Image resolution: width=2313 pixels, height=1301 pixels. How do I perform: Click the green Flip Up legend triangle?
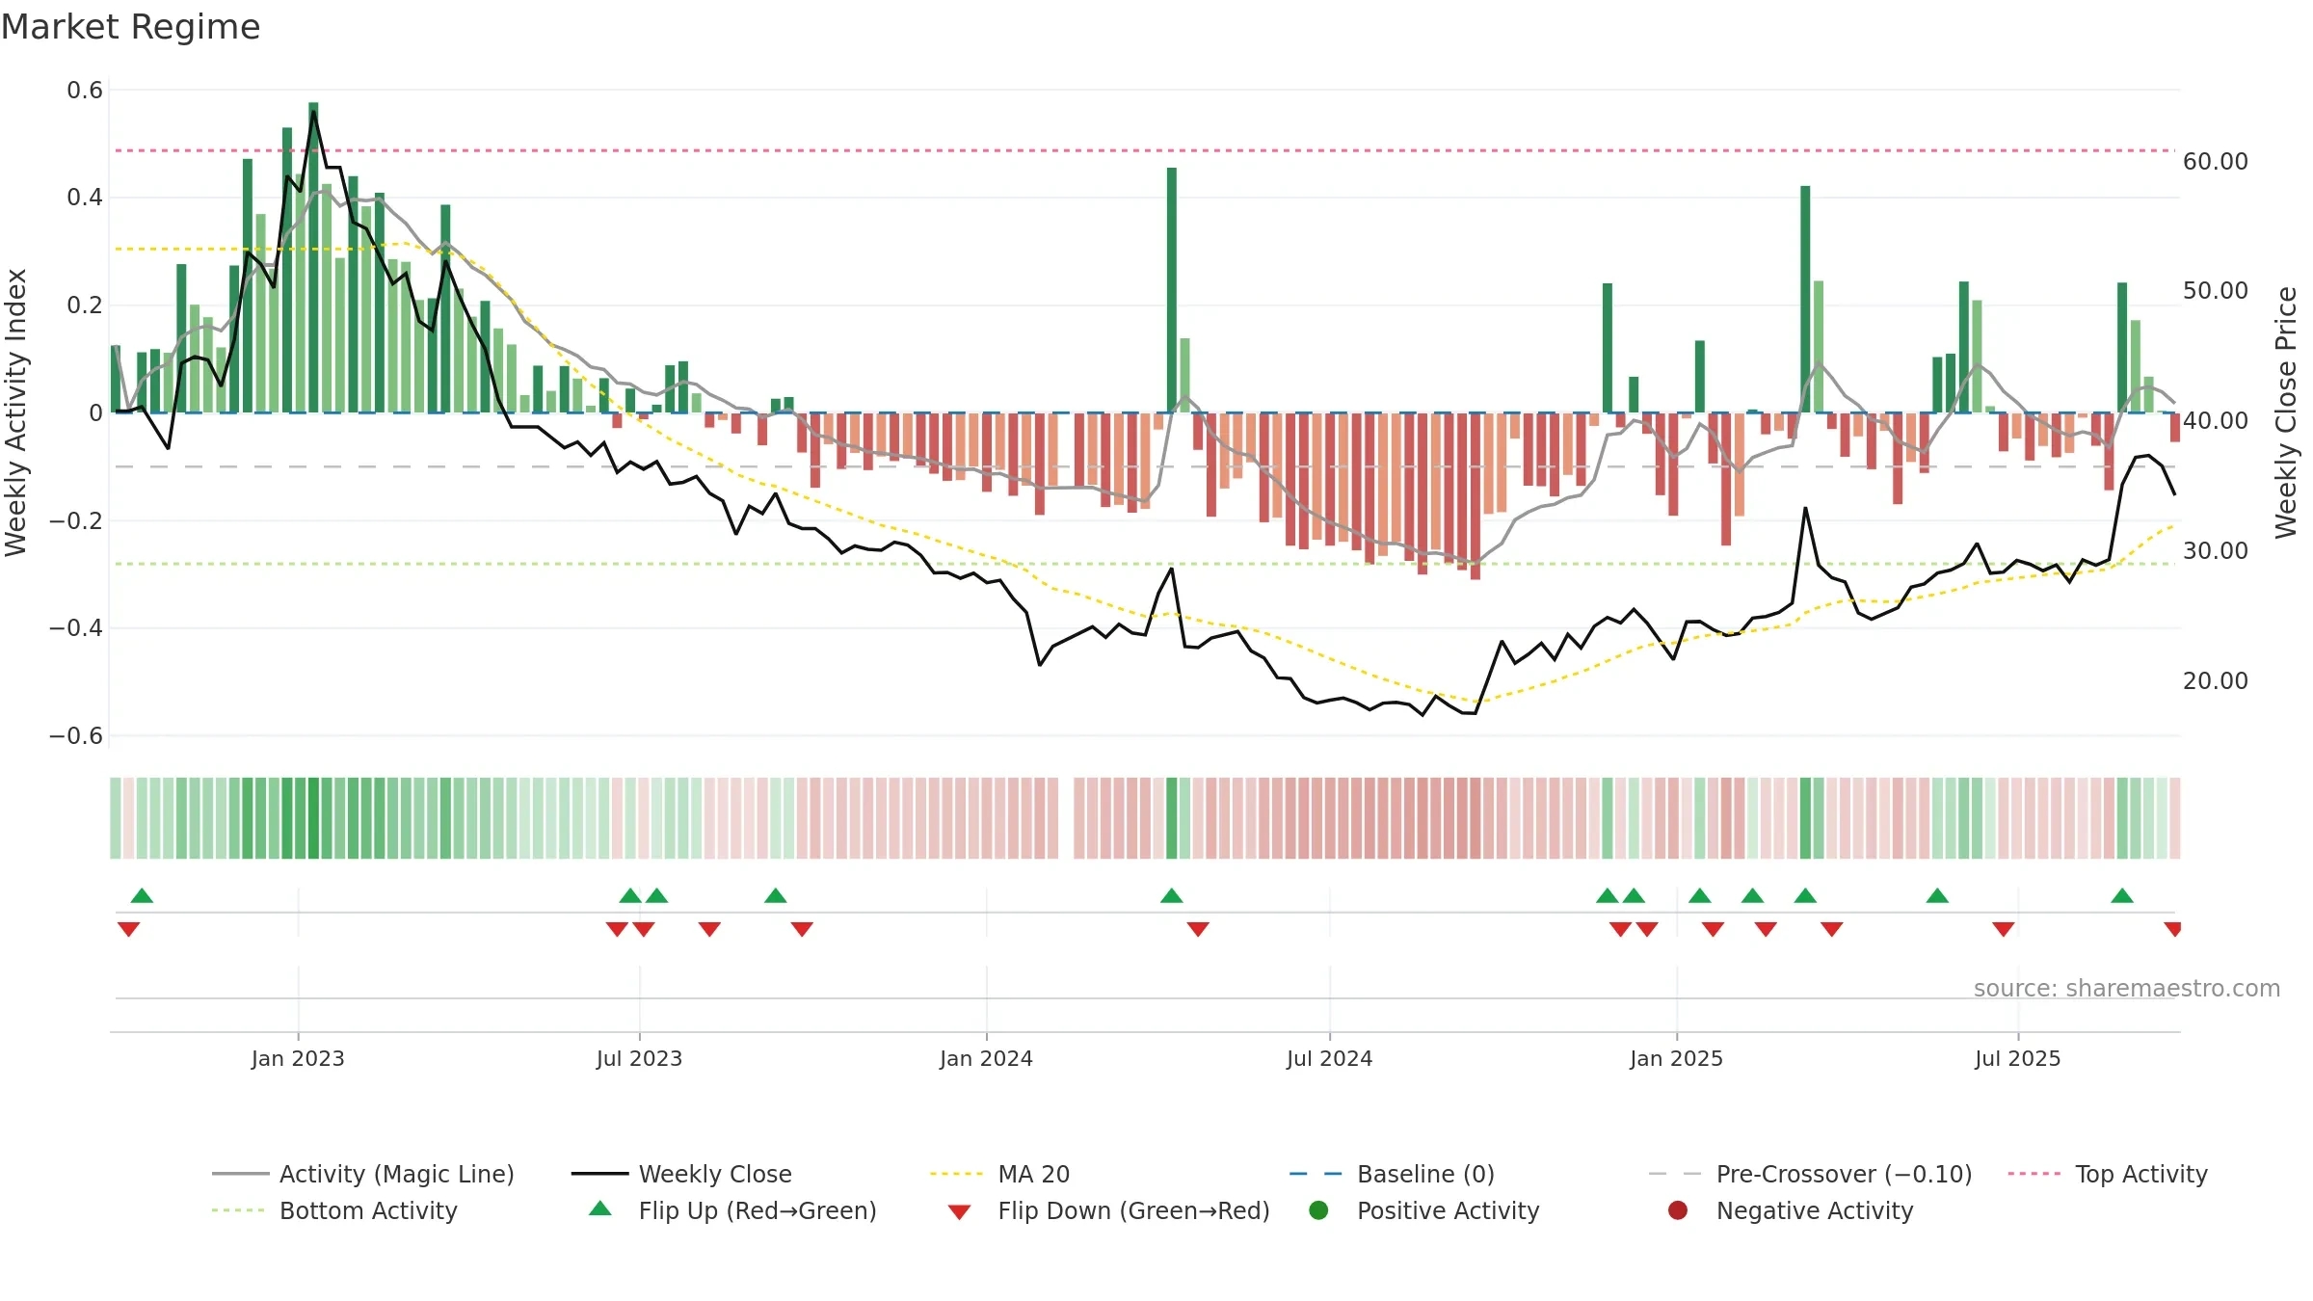599,1208
